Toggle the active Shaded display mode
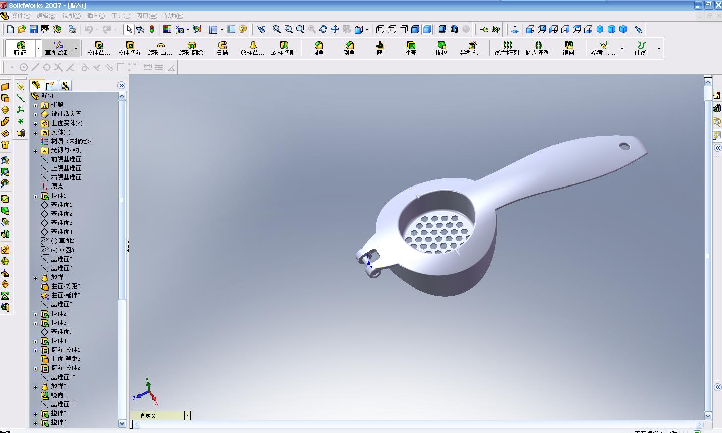Image resolution: width=722 pixels, height=433 pixels. pos(427,29)
